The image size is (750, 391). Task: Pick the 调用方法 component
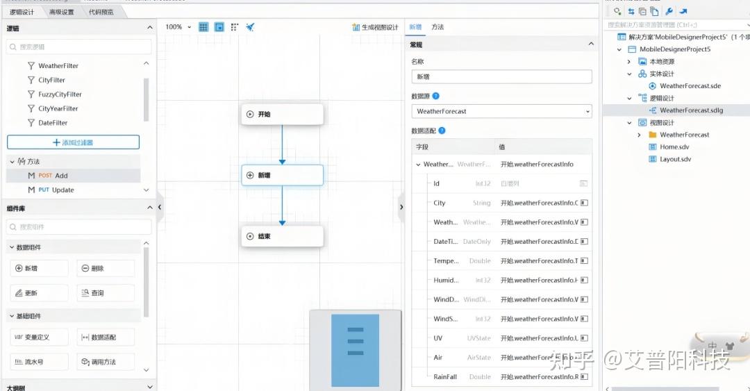tap(106, 362)
